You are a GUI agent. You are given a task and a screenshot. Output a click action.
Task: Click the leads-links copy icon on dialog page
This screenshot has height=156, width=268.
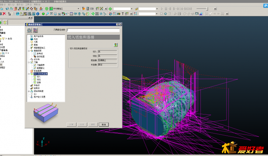click(x=116, y=45)
